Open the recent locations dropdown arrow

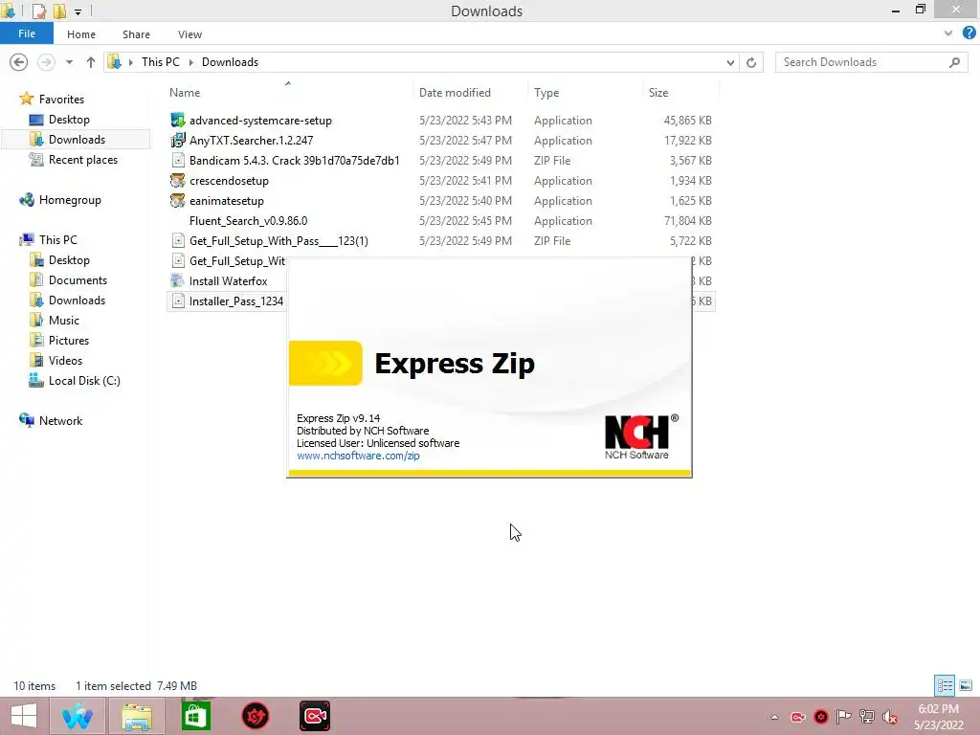pyautogui.click(x=69, y=62)
